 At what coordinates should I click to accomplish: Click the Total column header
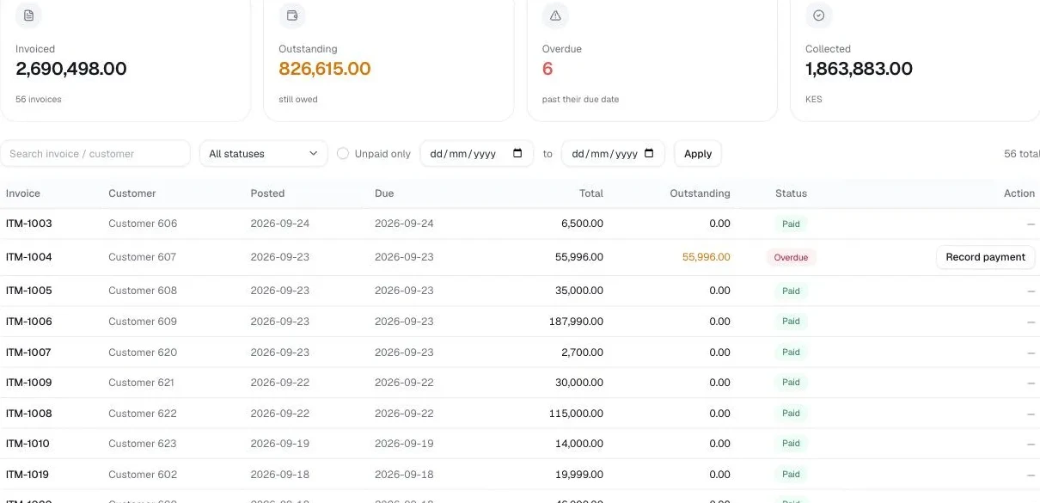(591, 193)
